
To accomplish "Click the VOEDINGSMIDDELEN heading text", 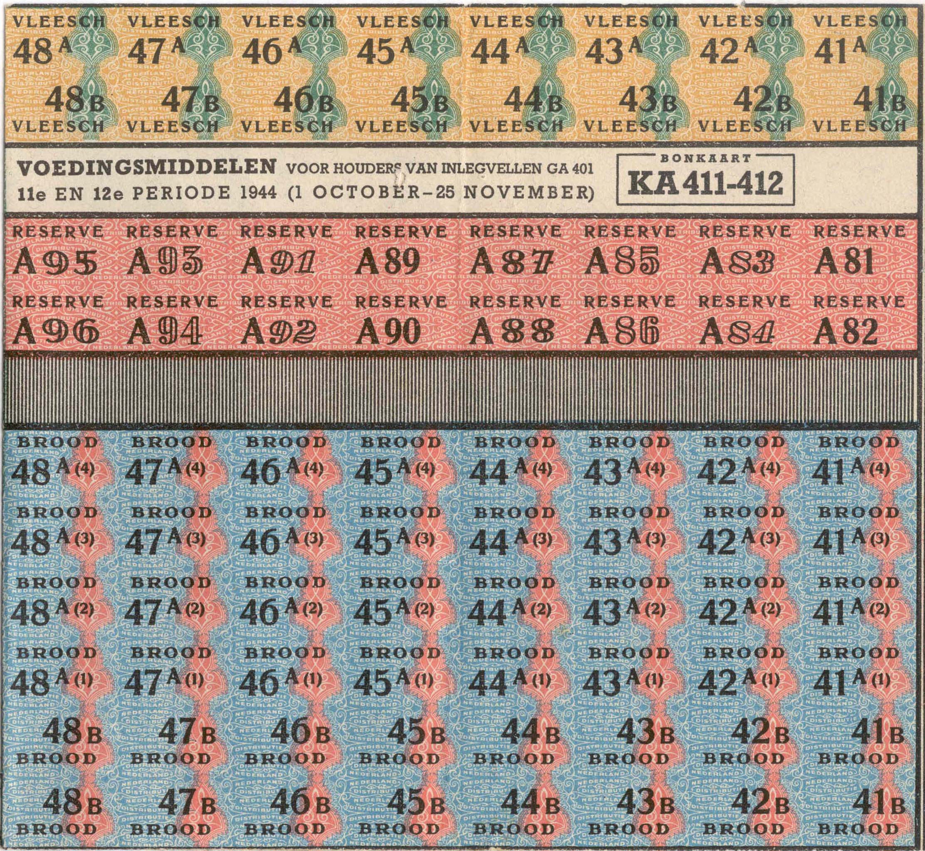I will click(x=146, y=167).
